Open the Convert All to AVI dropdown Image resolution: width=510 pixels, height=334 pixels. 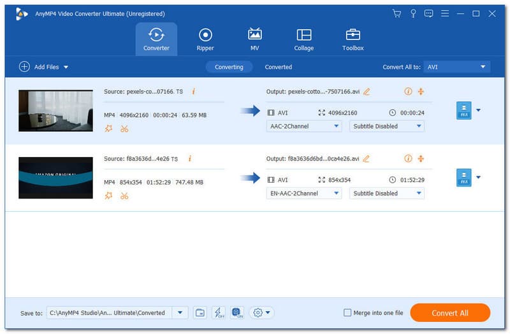point(458,67)
